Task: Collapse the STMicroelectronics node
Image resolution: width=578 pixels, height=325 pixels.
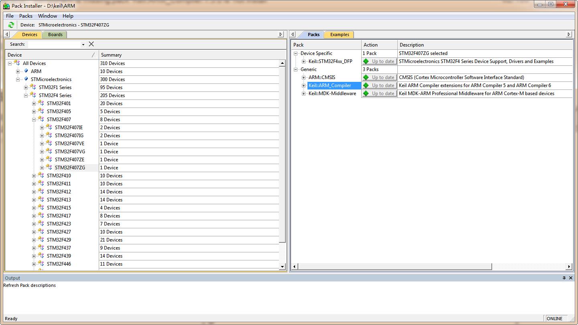Action: click(x=18, y=79)
